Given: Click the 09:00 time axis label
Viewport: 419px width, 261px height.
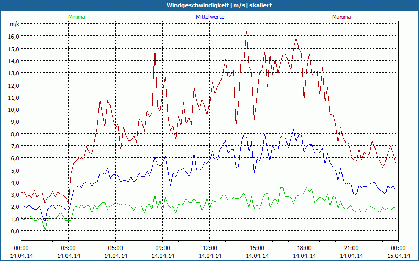Looking at the screenshot, I should [163, 248].
